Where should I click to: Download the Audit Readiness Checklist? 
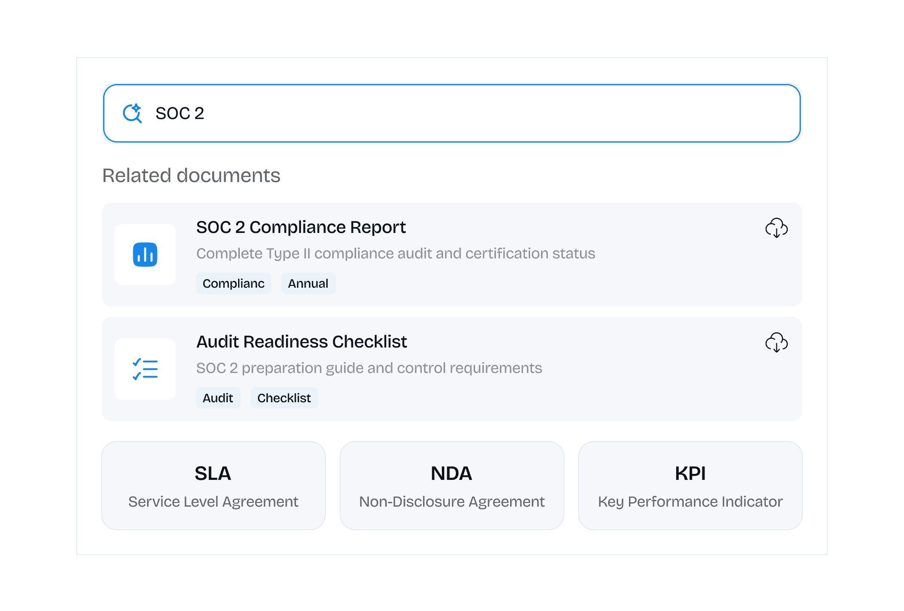[x=776, y=342]
